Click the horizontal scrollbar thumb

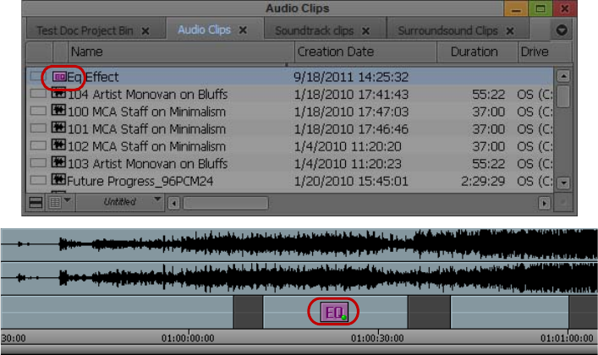(x=225, y=203)
